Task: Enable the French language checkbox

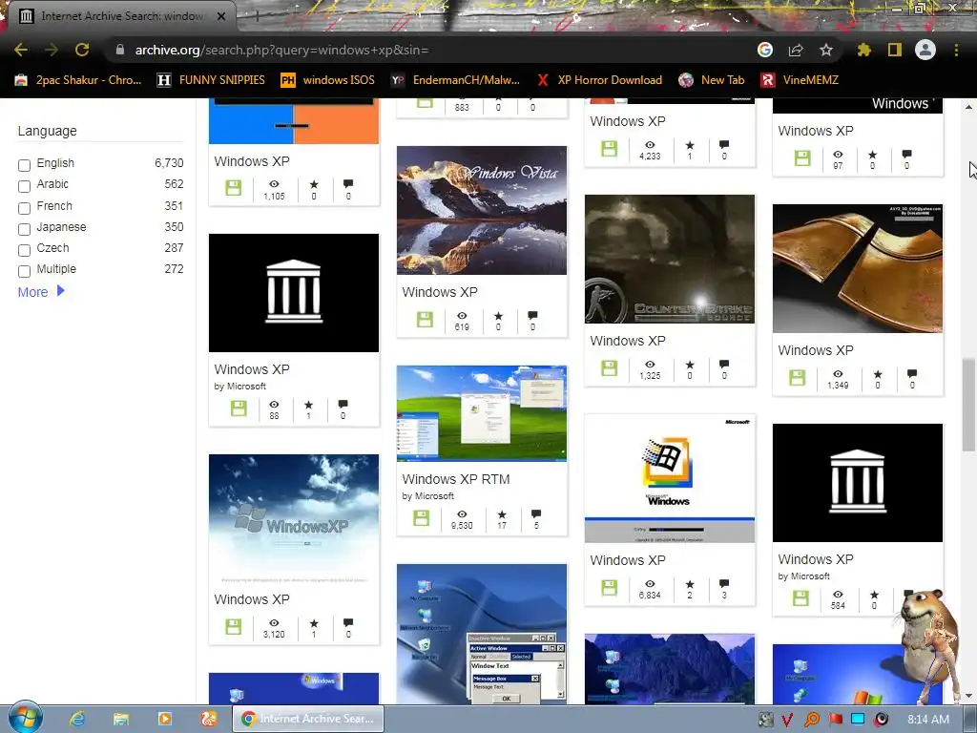Action: (x=24, y=208)
